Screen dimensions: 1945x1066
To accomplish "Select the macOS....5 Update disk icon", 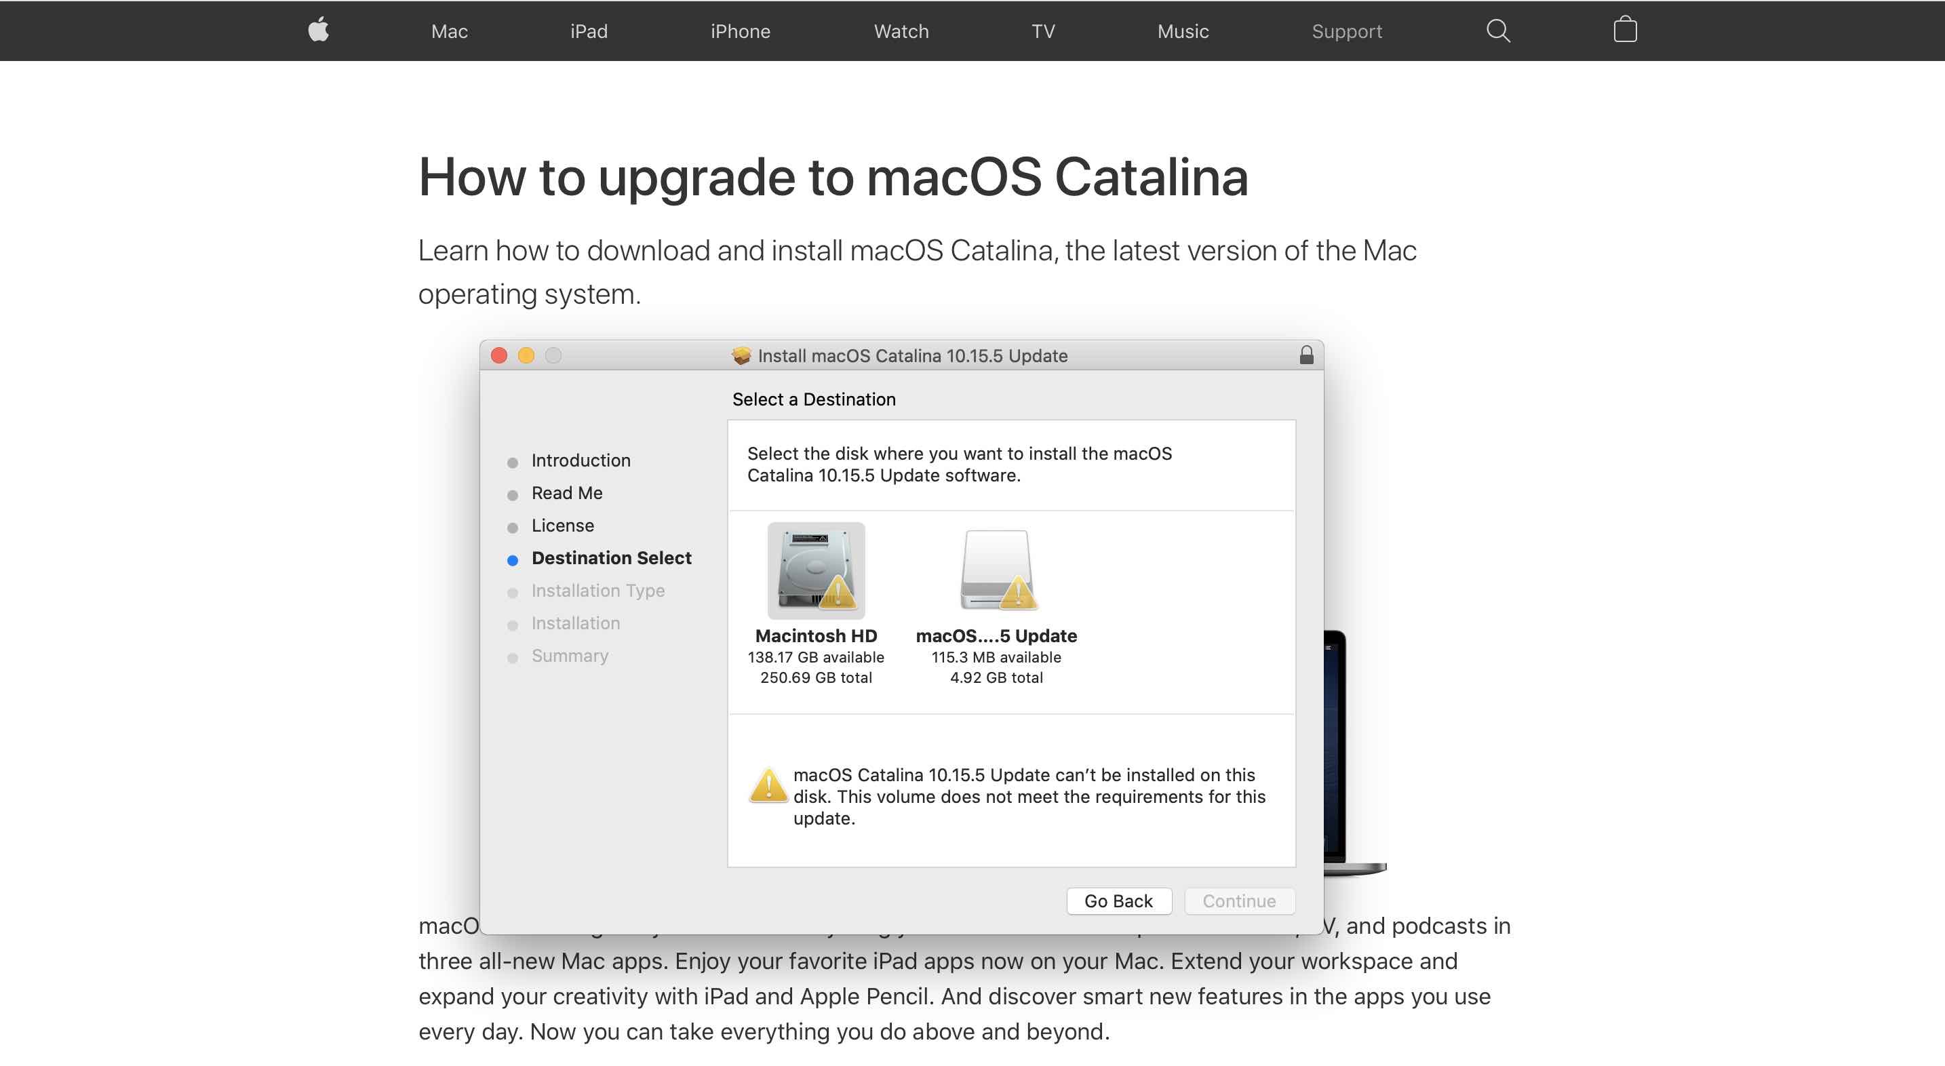I will (x=997, y=571).
